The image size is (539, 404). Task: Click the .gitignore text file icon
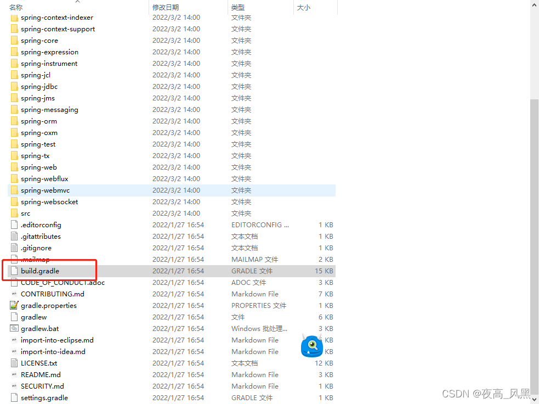tap(14, 248)
